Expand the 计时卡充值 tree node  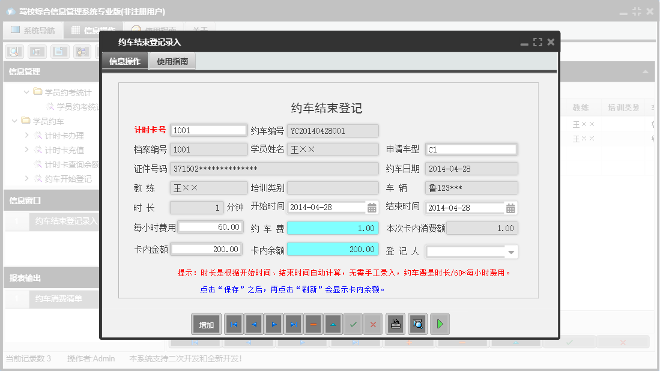pyautogui.click(x=26, y=149)
